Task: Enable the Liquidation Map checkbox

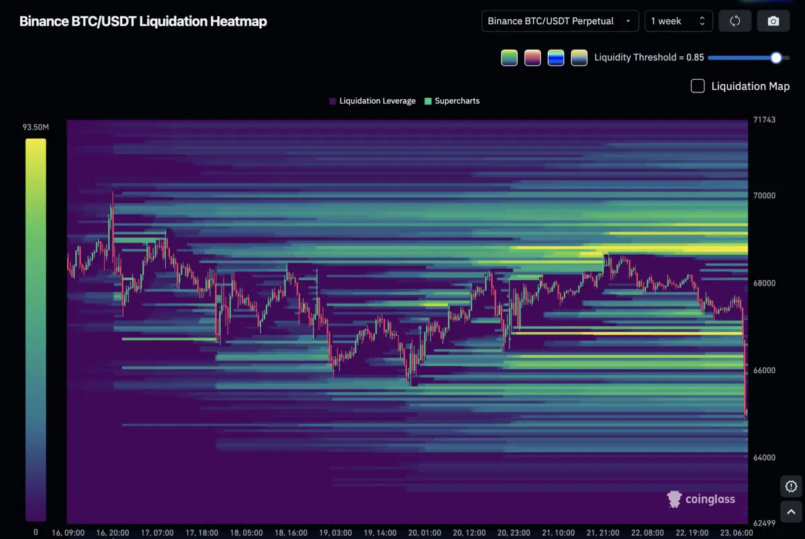Action: point(698,86)
